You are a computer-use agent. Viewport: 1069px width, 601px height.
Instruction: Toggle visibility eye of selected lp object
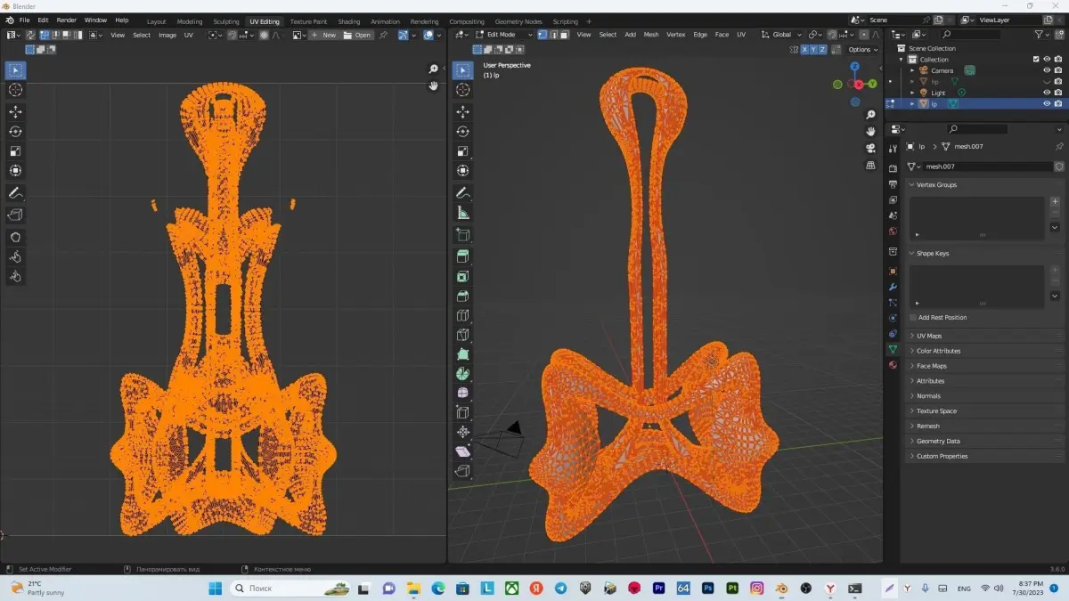[x=1047, y=103]
